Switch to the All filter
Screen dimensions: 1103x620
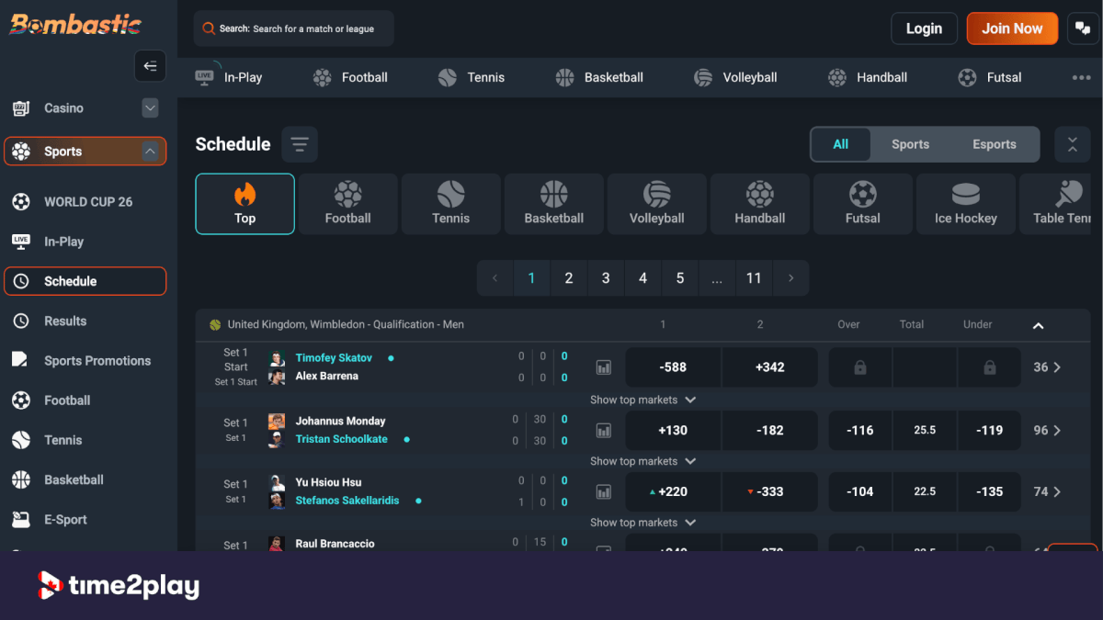pyautogui.click(x=841, y=144)
